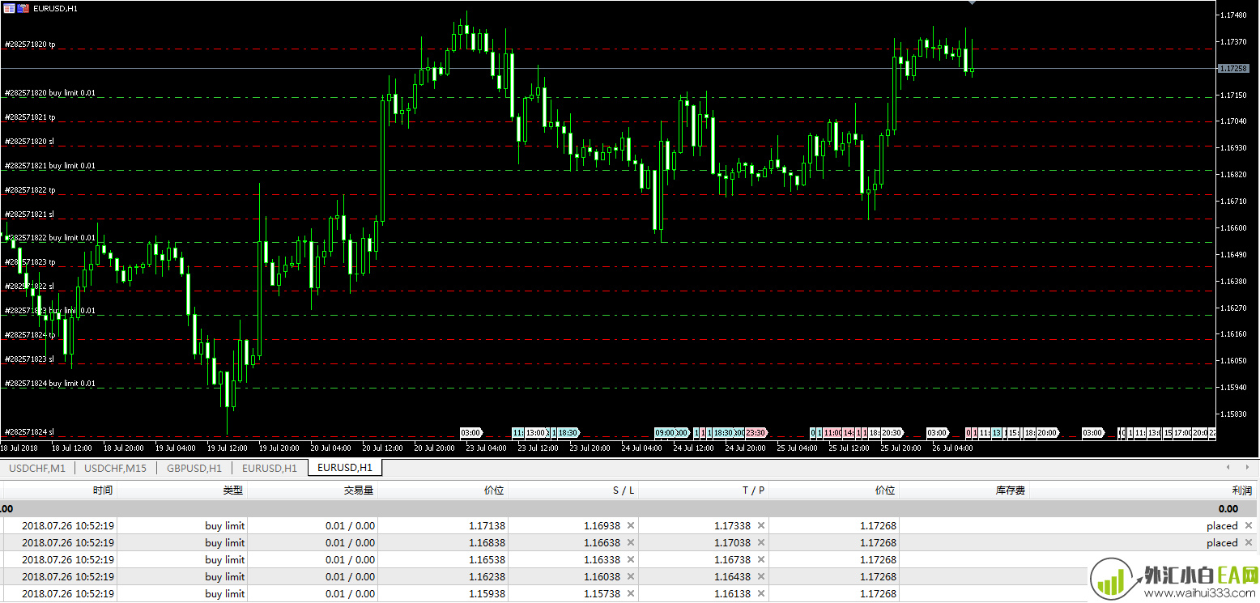The image size is (1260, 603).
Task: Click the placed status in the 1.16838 row
Action: point(1222,542)
